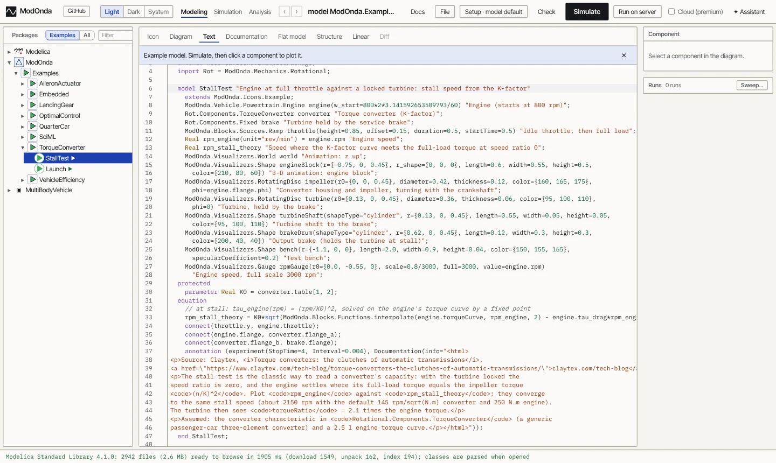The image size is (776, 463).
Task: Switch to the Diagram view tab
Action: (x=181, y=37)
